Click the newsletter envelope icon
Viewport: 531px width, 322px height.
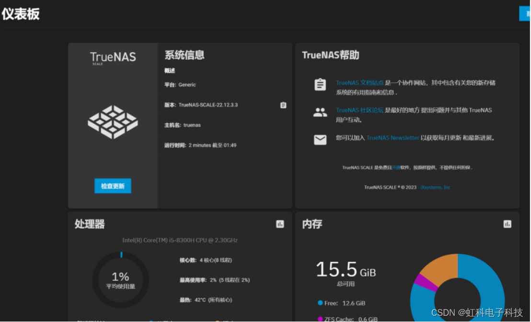320,140
